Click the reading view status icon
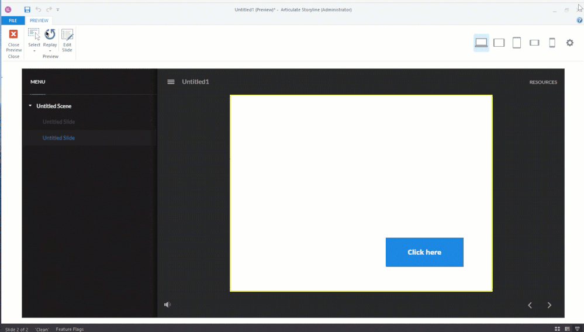584x332 pixels. 567,328
